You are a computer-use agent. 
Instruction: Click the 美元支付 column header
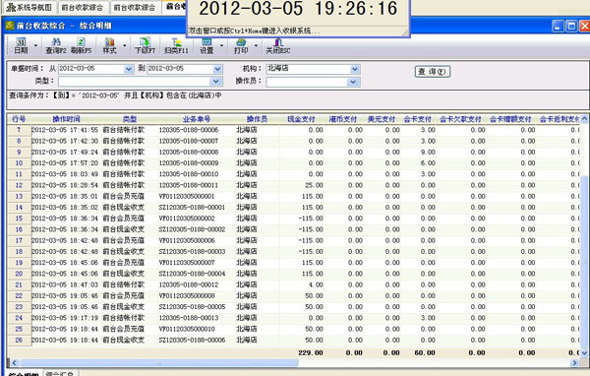[382, 119]
